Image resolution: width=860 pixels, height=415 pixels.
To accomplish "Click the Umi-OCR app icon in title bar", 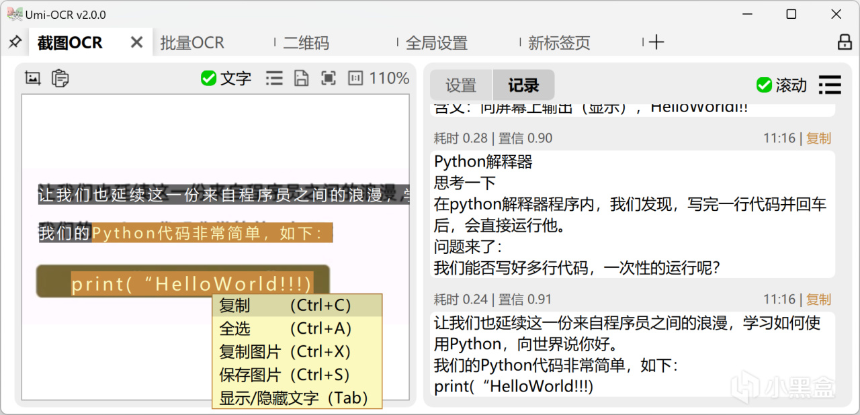I will coord(15,13).
